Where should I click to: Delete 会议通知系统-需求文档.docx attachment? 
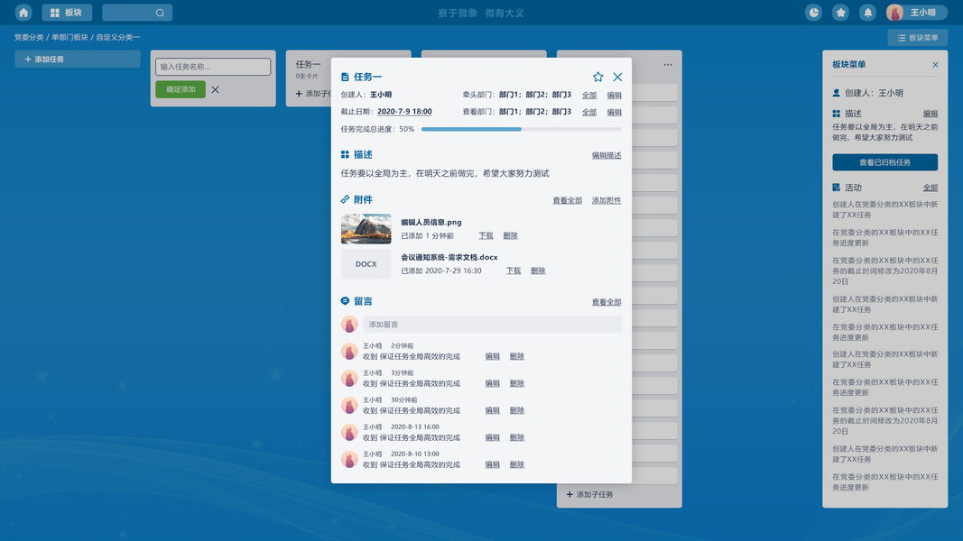pyautogui.click(x=538, y=270)
